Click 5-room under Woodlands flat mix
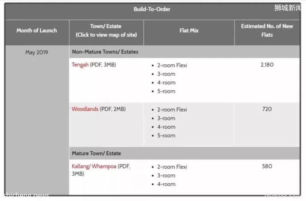306x201 pixels. [x=166, y=136]
